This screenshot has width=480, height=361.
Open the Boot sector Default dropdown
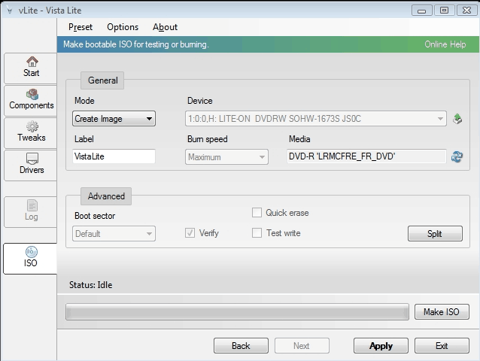114,234
